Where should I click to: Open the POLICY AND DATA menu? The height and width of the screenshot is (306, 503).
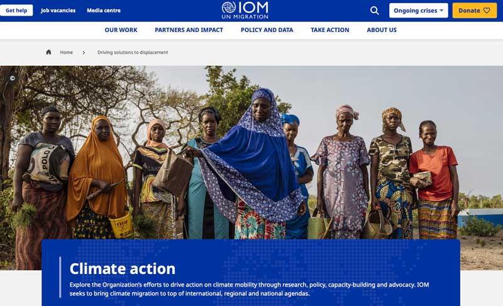coord(267,30)
